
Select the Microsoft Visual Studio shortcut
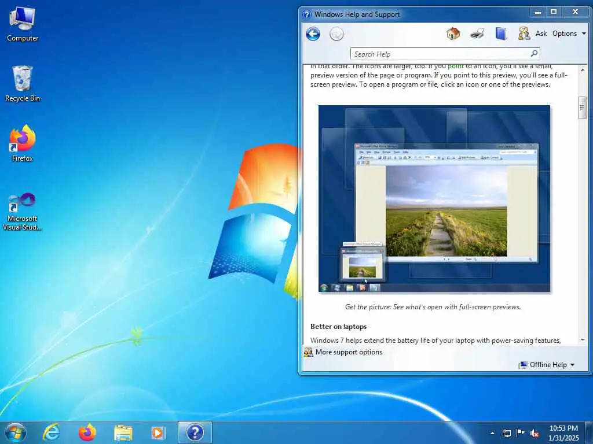click(x=23, y=212)
